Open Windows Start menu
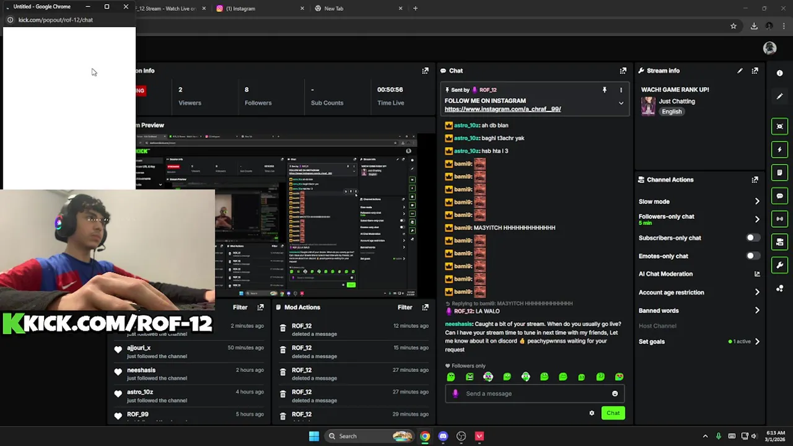The width and height of the screenshot is (793, 446). point(314,436)
